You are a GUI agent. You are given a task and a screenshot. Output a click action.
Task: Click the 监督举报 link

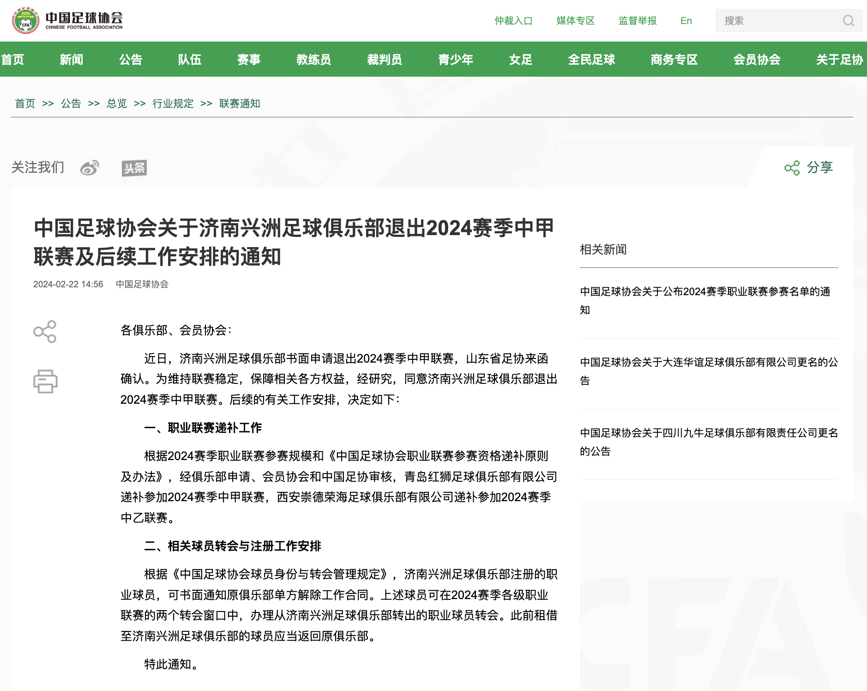click(x=638, y=21)
